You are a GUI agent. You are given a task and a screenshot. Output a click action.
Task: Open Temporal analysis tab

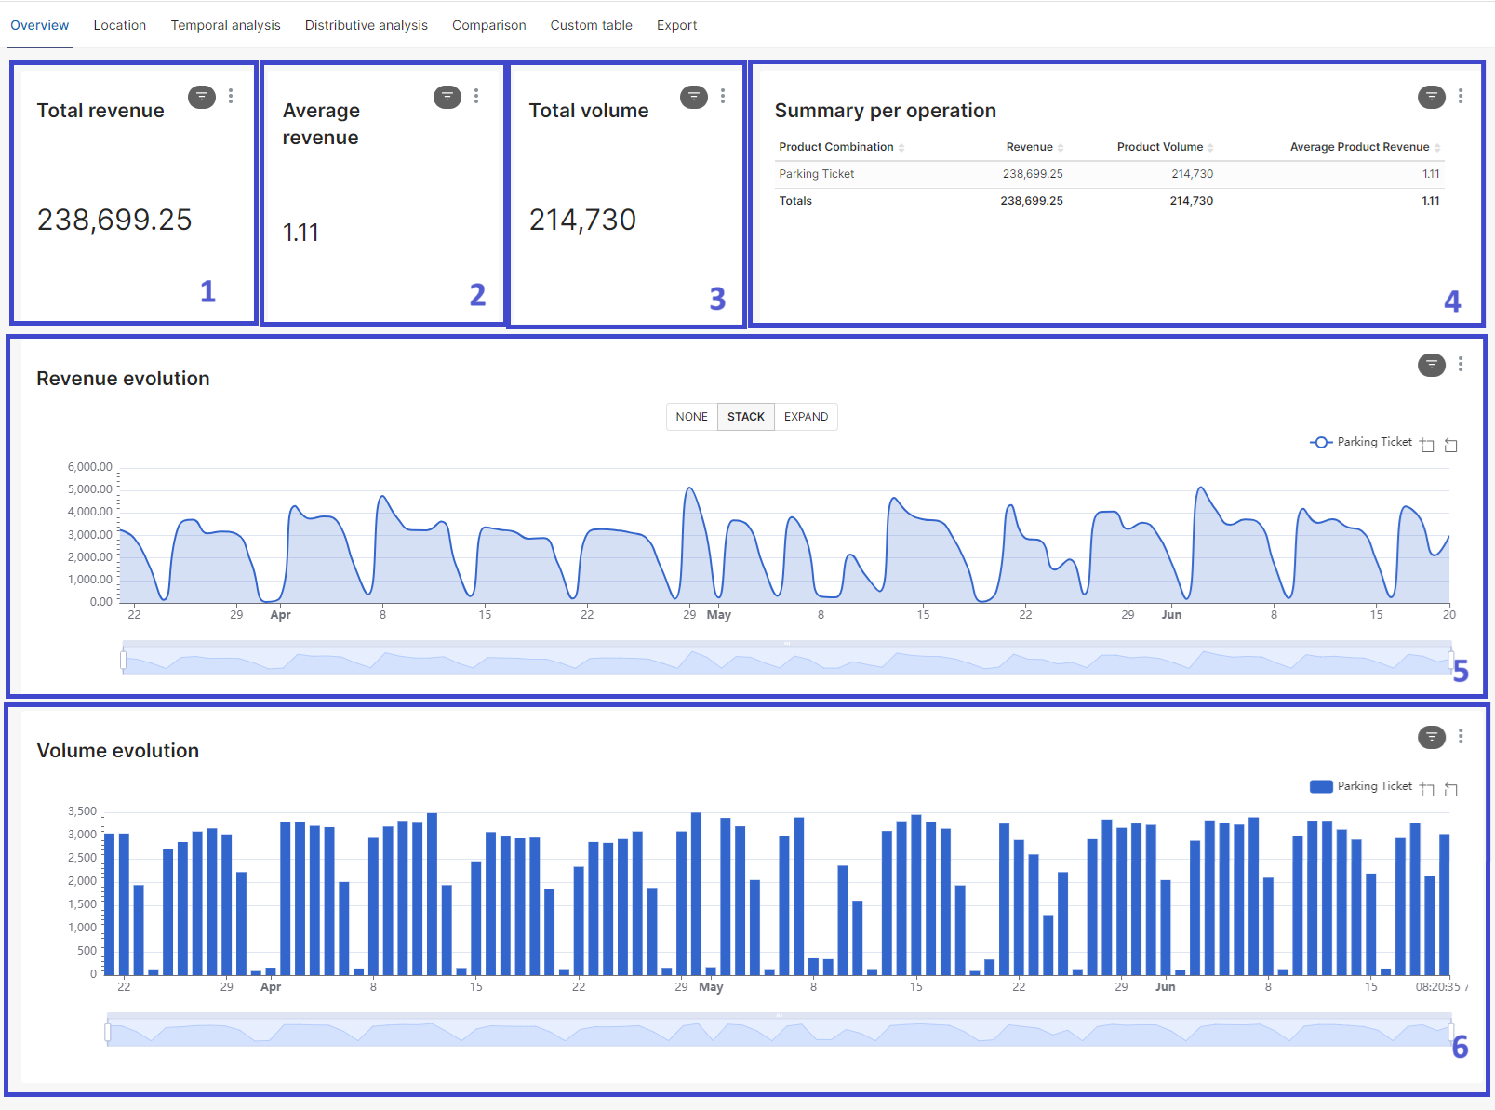[225, 25]
